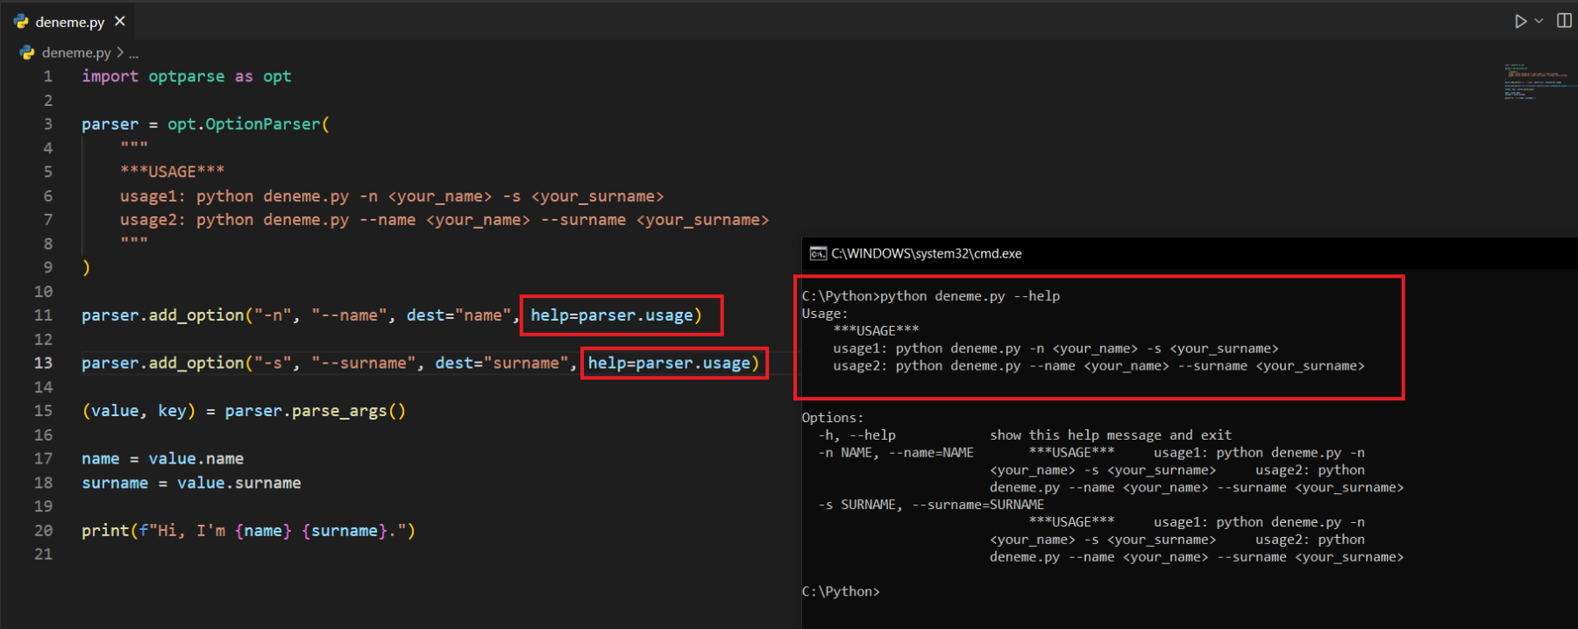Close the deneme.py editor tab
1578x629 pixels.
tap(120, 21)
